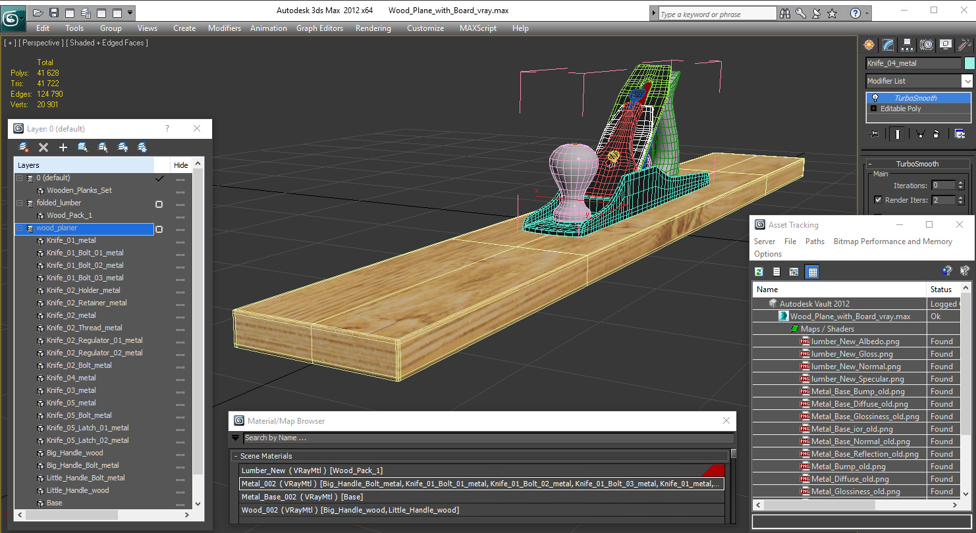The image size is (976, 533).
Task: Click the Communication Center satellite icon
Action: click(x=817, y=13)
